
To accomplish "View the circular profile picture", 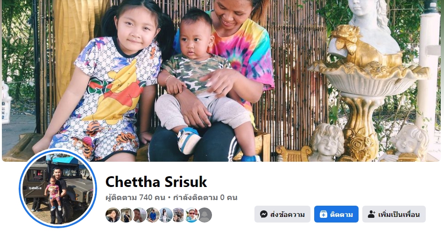I will 58,188.
